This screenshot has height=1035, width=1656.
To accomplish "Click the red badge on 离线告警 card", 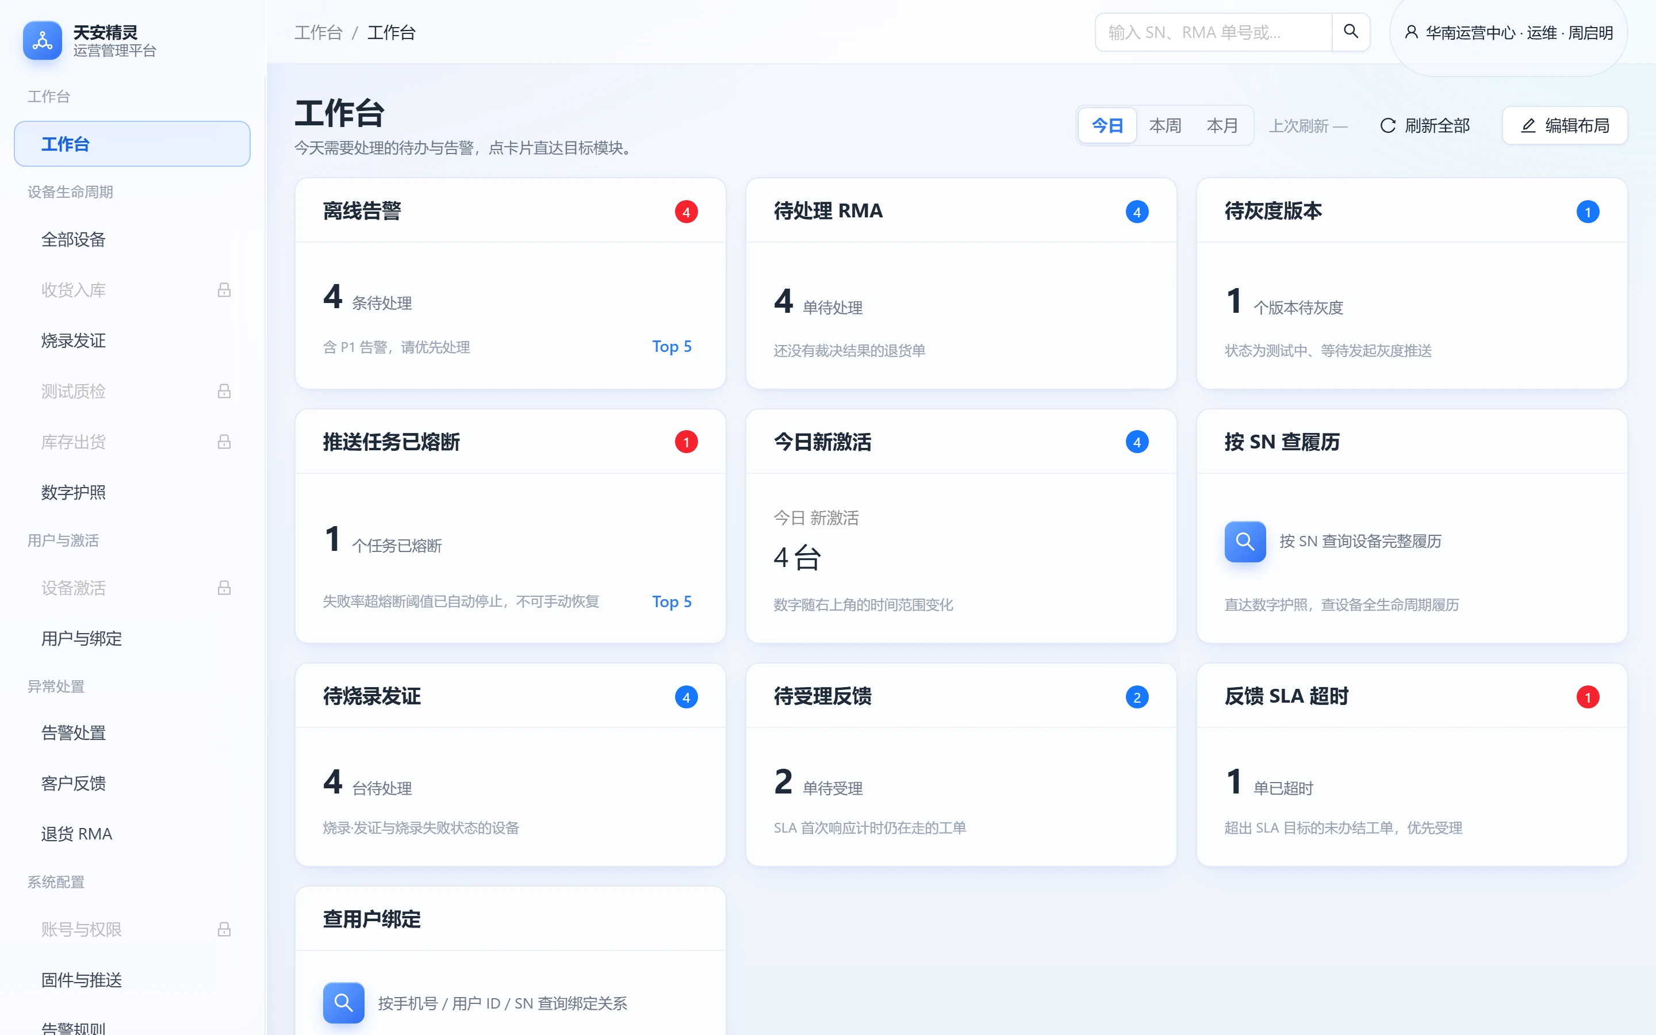I will [x=685, y=212].
